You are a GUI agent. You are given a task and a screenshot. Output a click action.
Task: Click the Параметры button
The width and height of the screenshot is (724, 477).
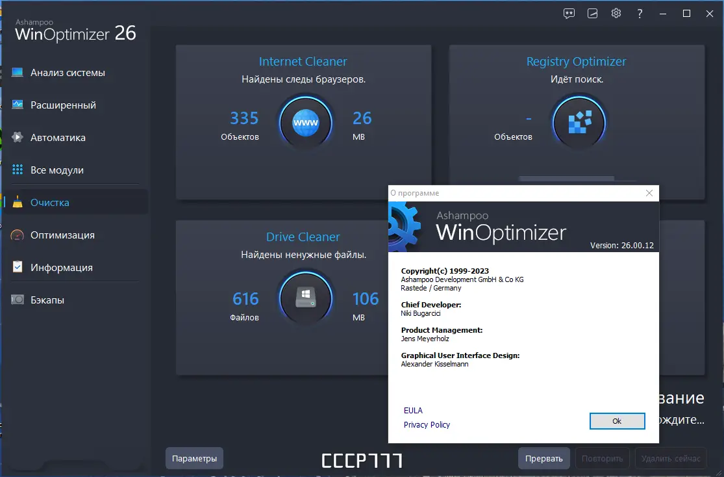point(194,459)
